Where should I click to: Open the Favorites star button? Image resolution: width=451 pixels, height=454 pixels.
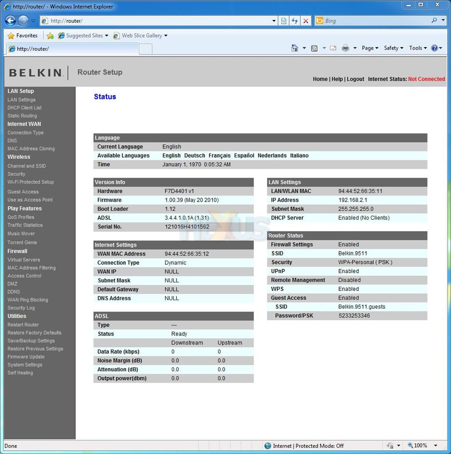23,35
